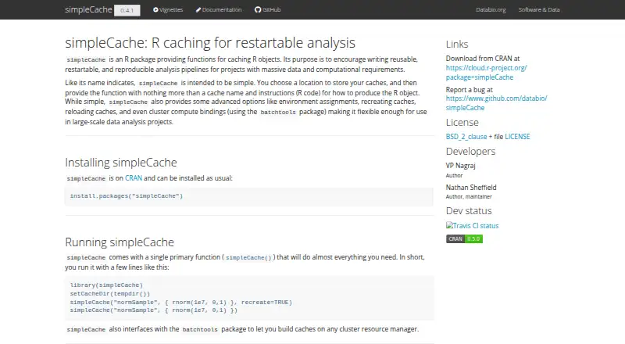Open the Travis CI status badge
The width and height of the screenshot is (625, 344).
point(473,225)
